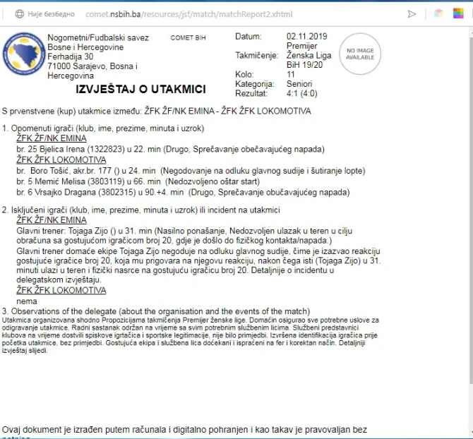This screenshot has height=439, width=473.
Task: Click the Kategorija value 'Seniori'
Action: point(299,84)
